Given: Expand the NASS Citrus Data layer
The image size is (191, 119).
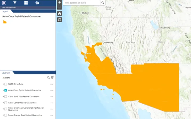Looking at the screenshot, I should [x=3, y=84].
